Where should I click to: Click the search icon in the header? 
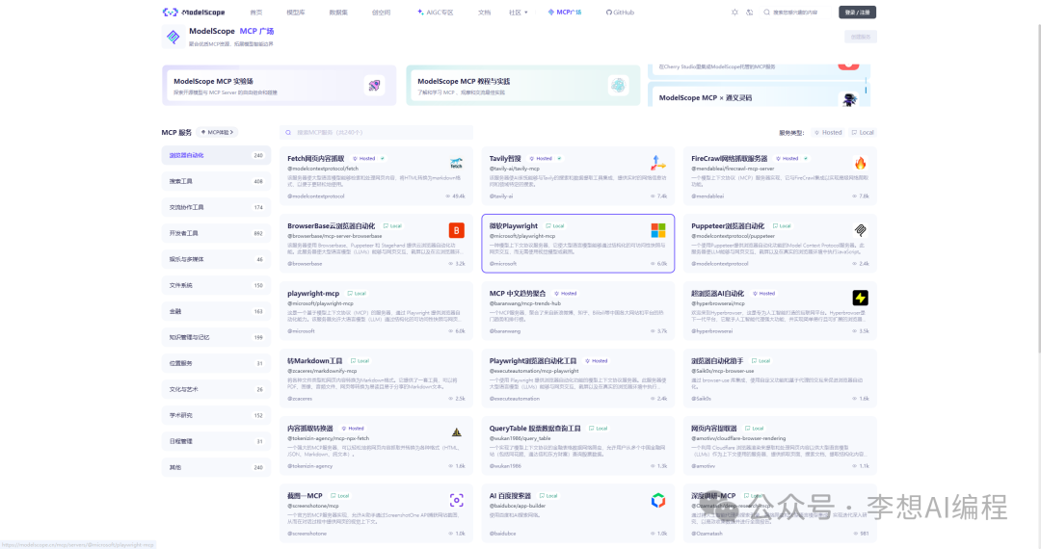(x=767, y=12)
